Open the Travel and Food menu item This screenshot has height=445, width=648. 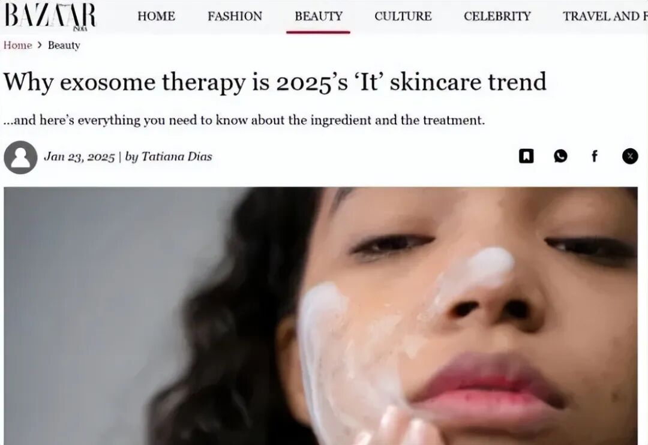click(x=605, y=16)
